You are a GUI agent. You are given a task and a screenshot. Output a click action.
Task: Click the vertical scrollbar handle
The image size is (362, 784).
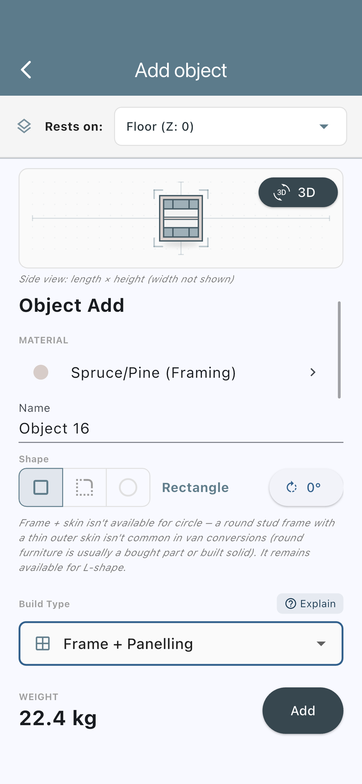pos(339,350)
